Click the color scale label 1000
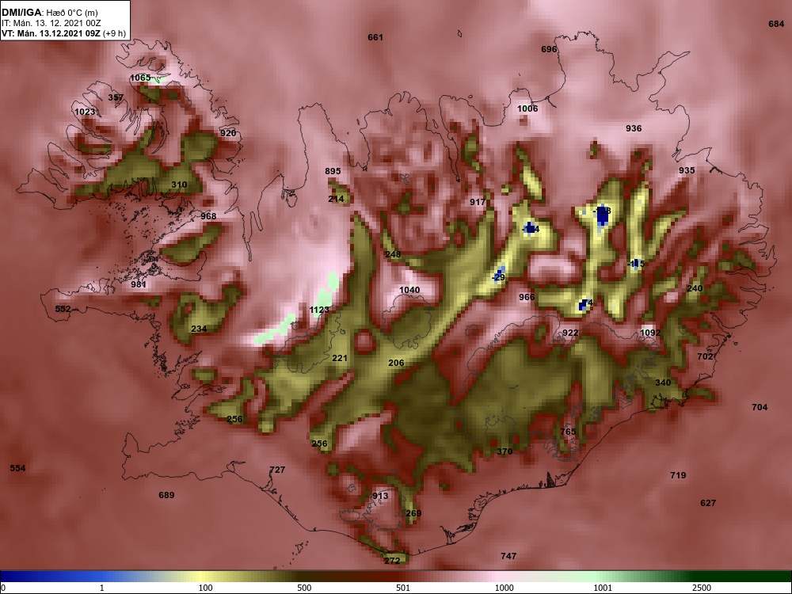 (504, 588)
